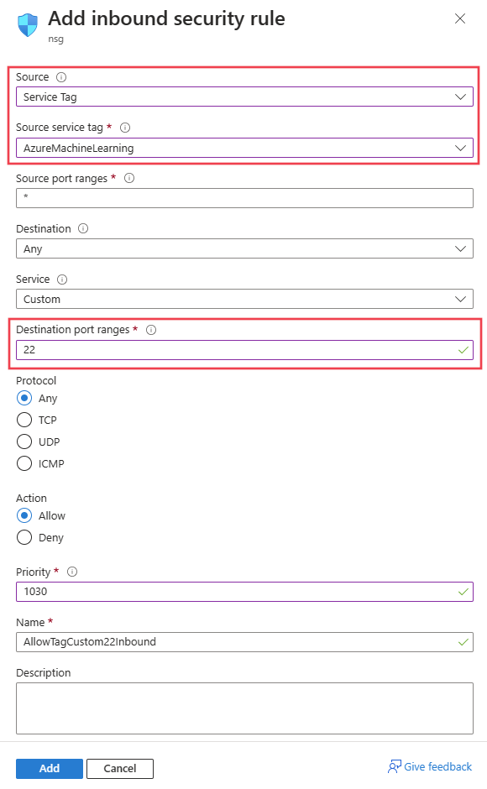
Task: Click the Cancel button
Action: 120,768
